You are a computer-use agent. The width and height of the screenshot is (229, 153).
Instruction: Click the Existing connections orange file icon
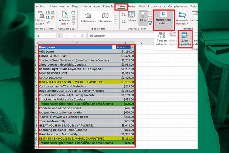pyautogui.click(x=53, y=18)
